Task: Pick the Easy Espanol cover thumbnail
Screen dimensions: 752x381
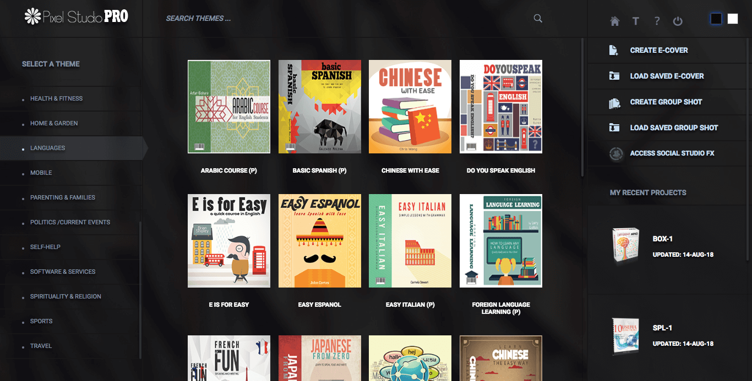Action: point(320,241)
